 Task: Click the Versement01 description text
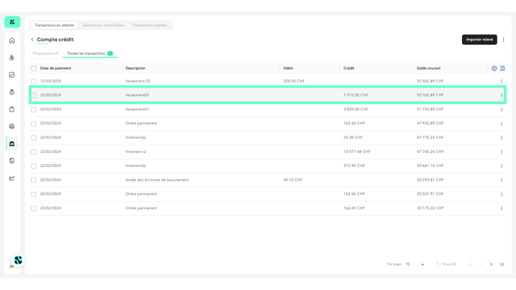click(137, 109)
